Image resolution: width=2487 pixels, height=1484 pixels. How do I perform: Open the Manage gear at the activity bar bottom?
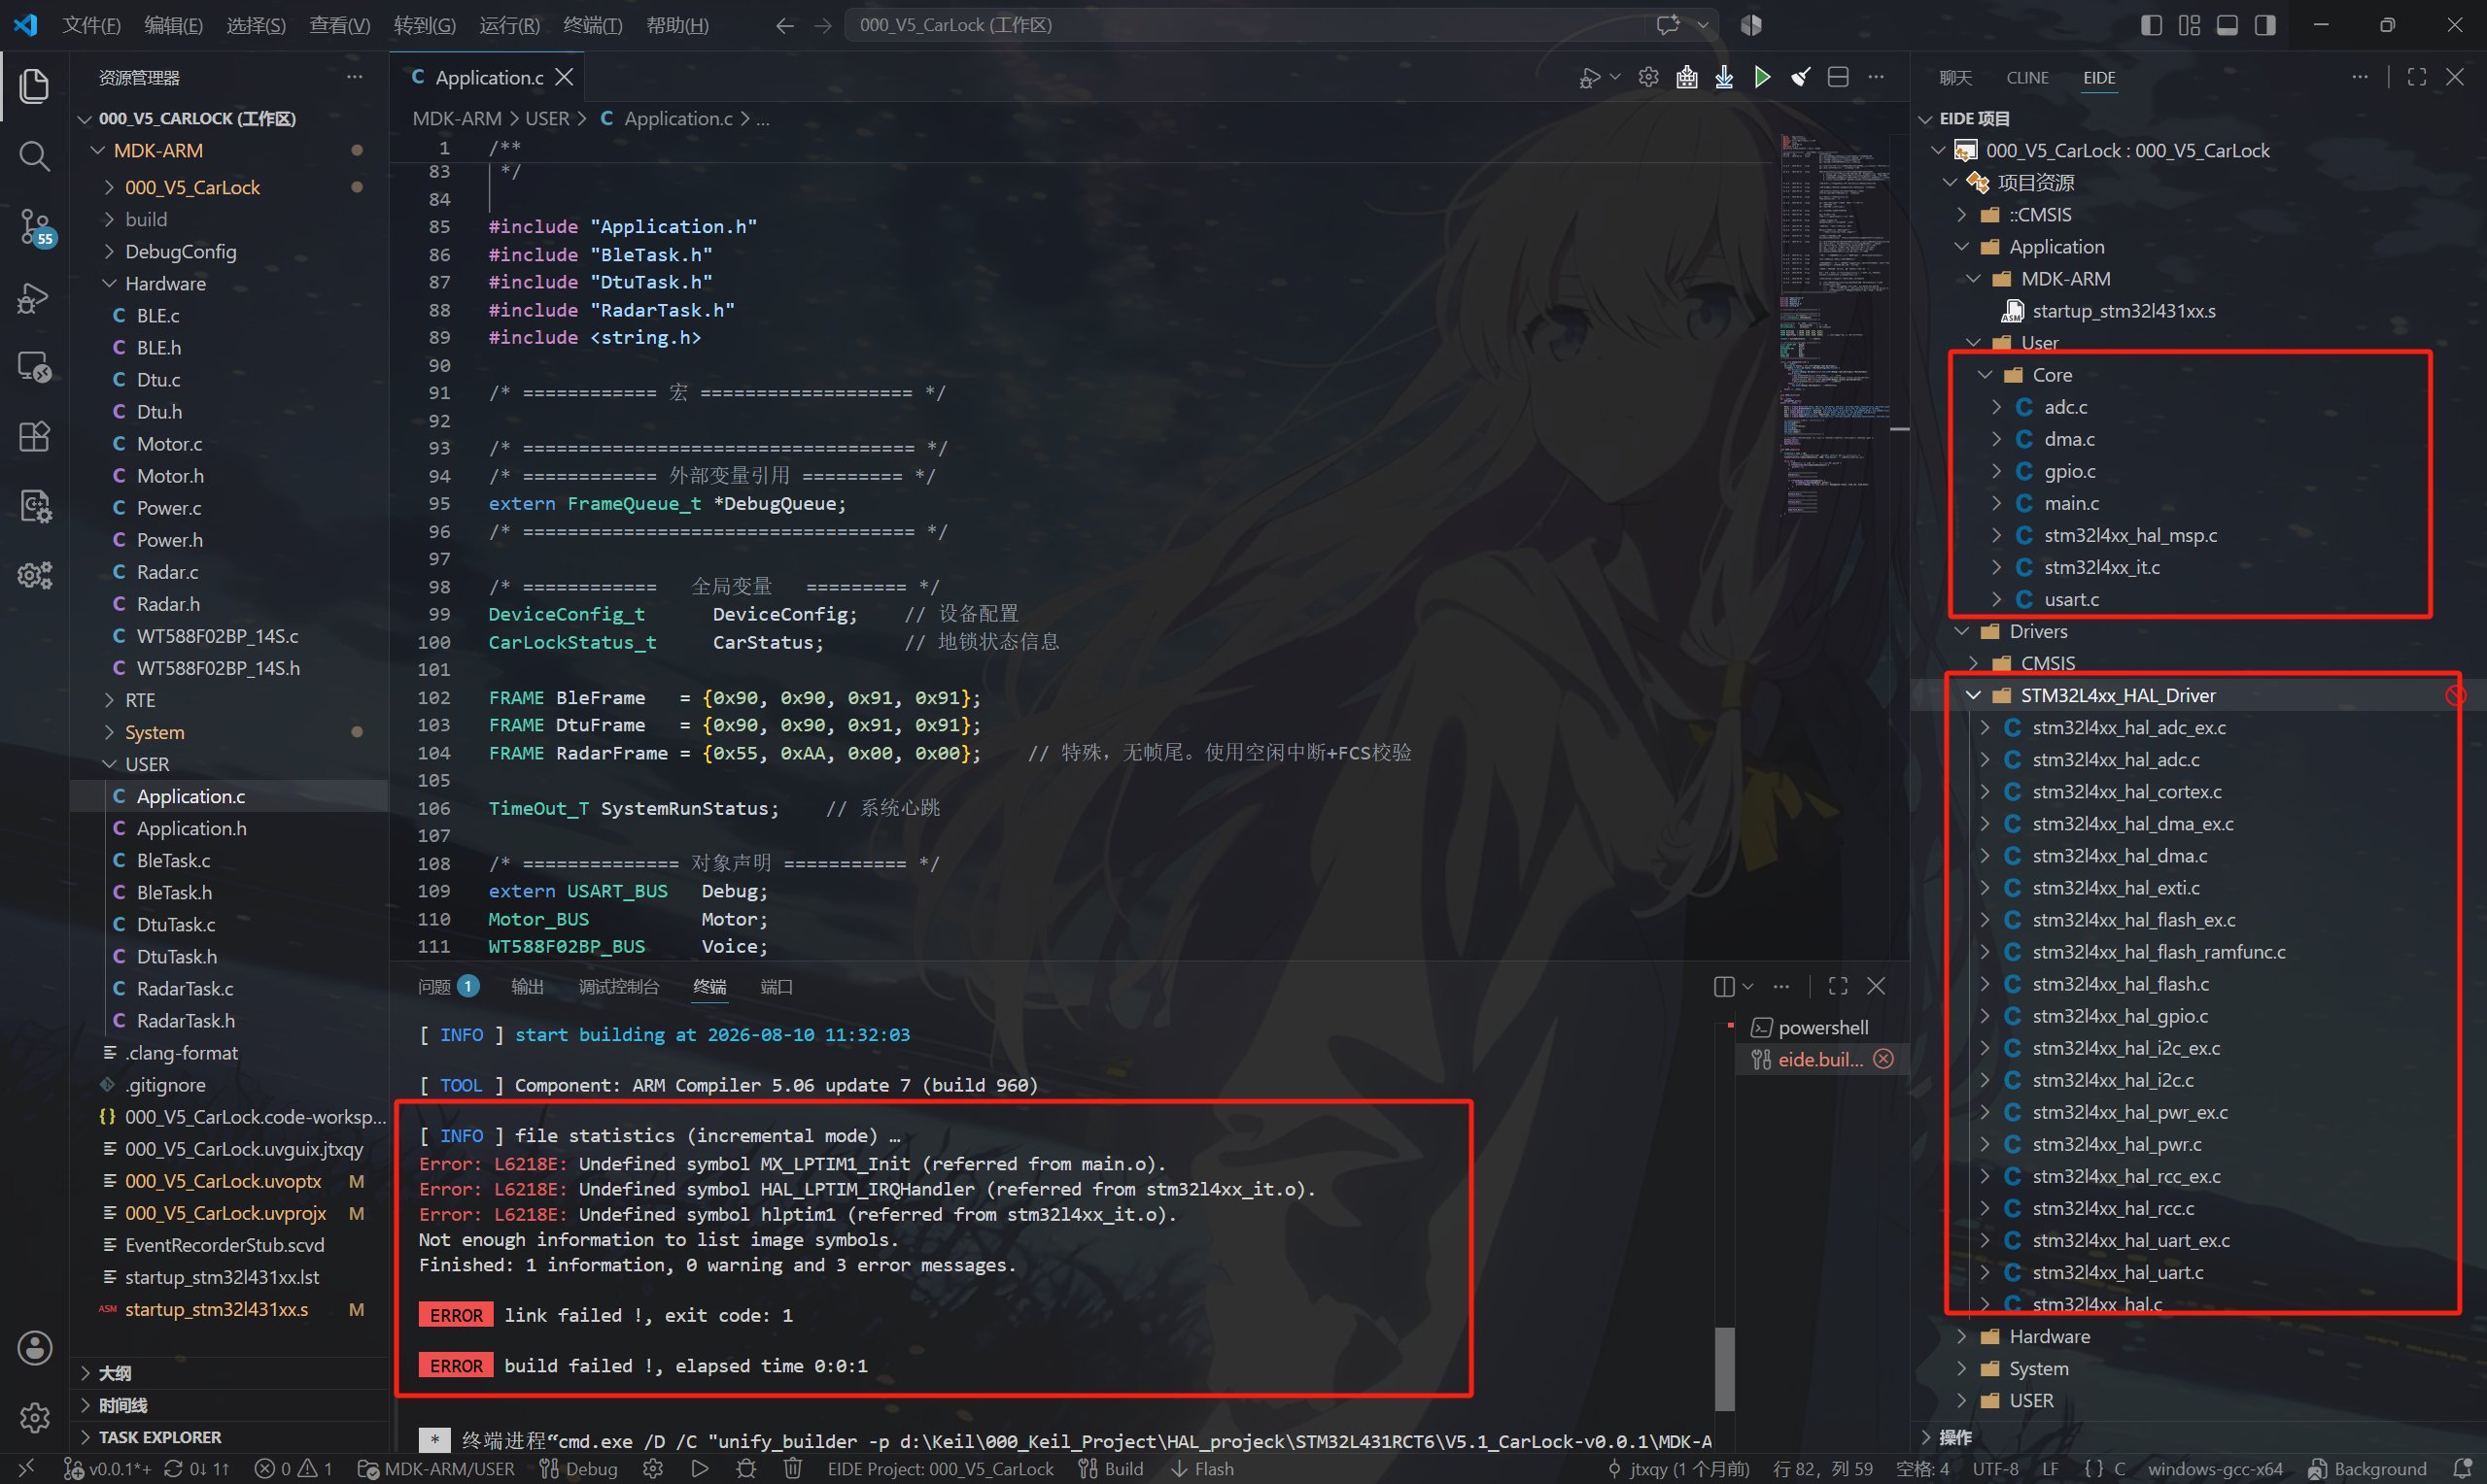click(x=34, y=1417)
